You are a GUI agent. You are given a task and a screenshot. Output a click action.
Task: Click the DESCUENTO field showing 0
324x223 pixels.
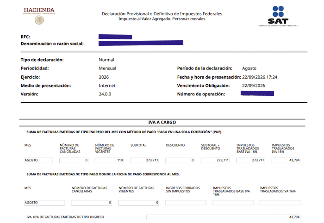(180, 161)
